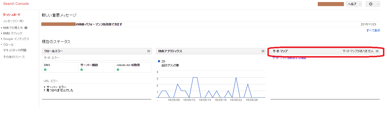Select ダッシュボード in sidebar

pyautogui.click(x=12, y=15)
